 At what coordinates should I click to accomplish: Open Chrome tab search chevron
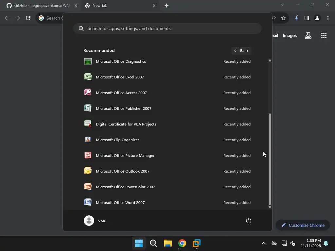tap(282, 5)
